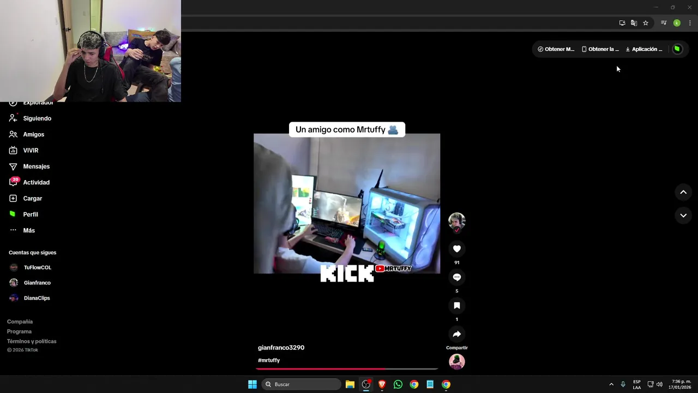Open the volume speaker tray icon

pos(659,384)
